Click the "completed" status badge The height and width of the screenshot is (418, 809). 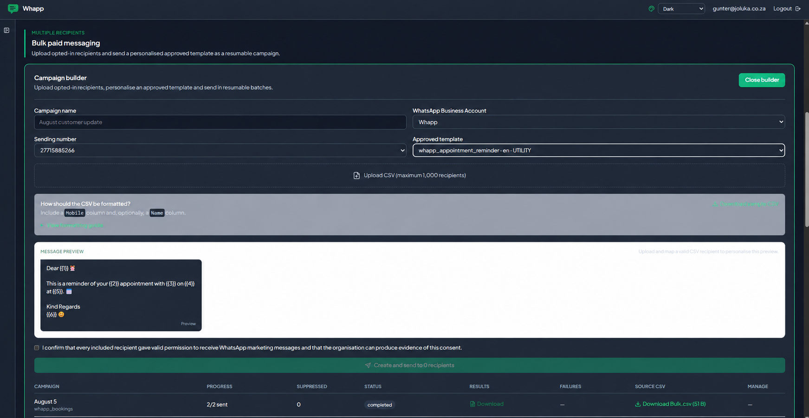click(x=380, y=405)
